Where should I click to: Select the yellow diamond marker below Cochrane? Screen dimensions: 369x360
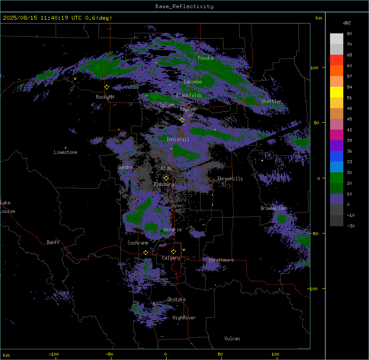pos(146,252)
